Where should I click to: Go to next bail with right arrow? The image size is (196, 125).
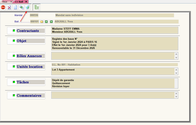tap(51, 22)
